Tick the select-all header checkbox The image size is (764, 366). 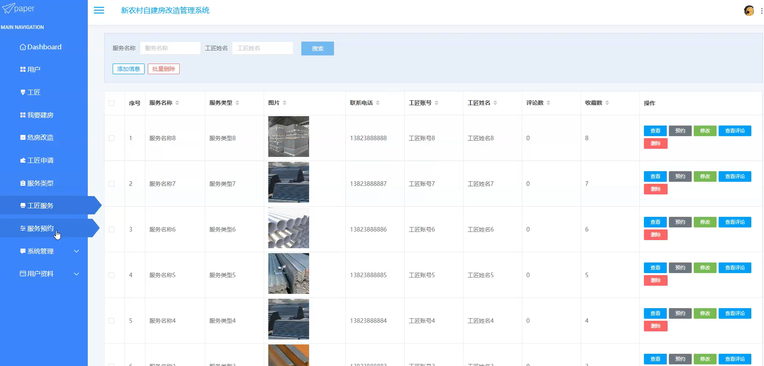111,103
